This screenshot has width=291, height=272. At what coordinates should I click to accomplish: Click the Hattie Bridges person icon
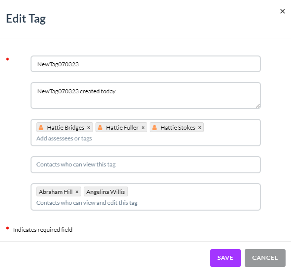[41, 127]
